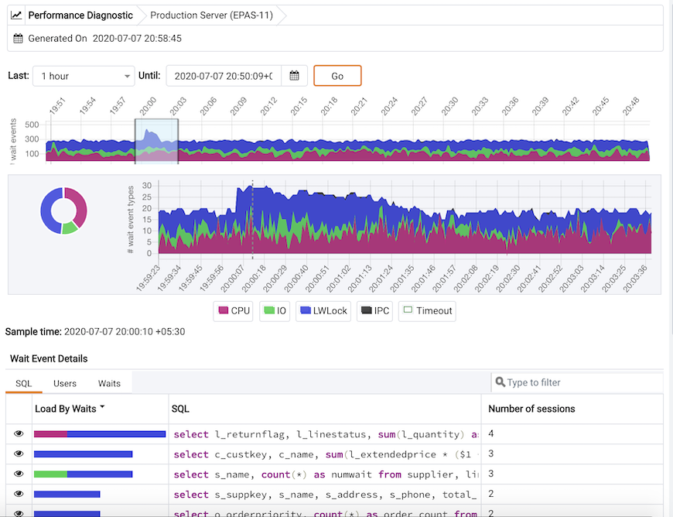Screen dimensions: 673x517
Task: Click the select l_returnflag SQL text
Action: pos(326,434)
